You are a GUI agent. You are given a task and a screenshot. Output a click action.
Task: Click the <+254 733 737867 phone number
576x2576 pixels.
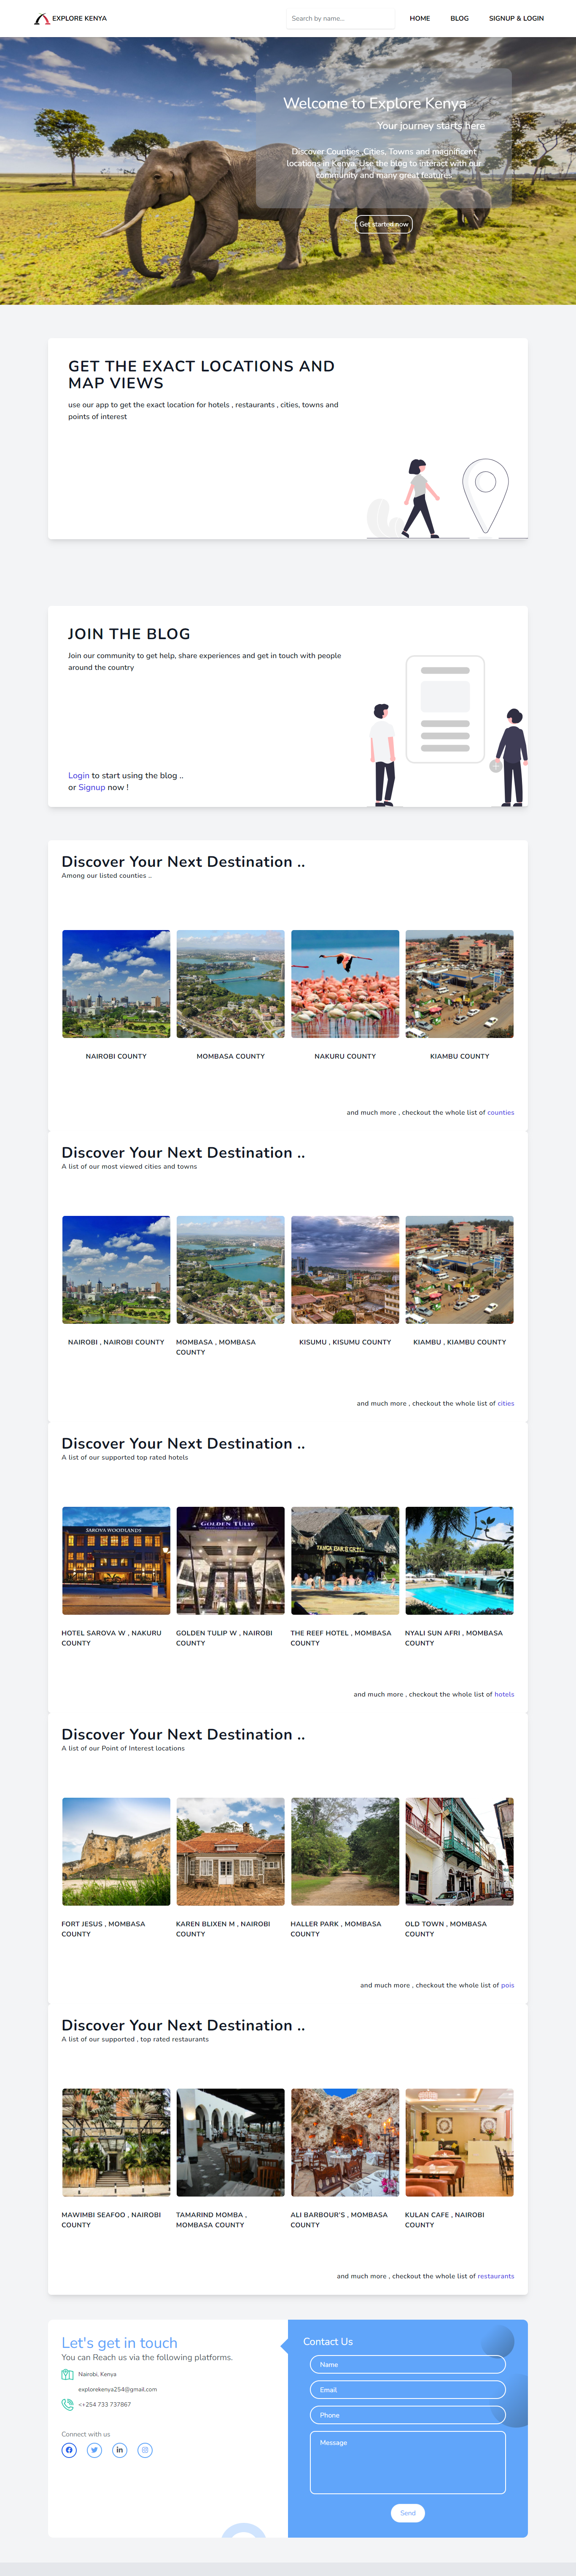pos(105,2404)
